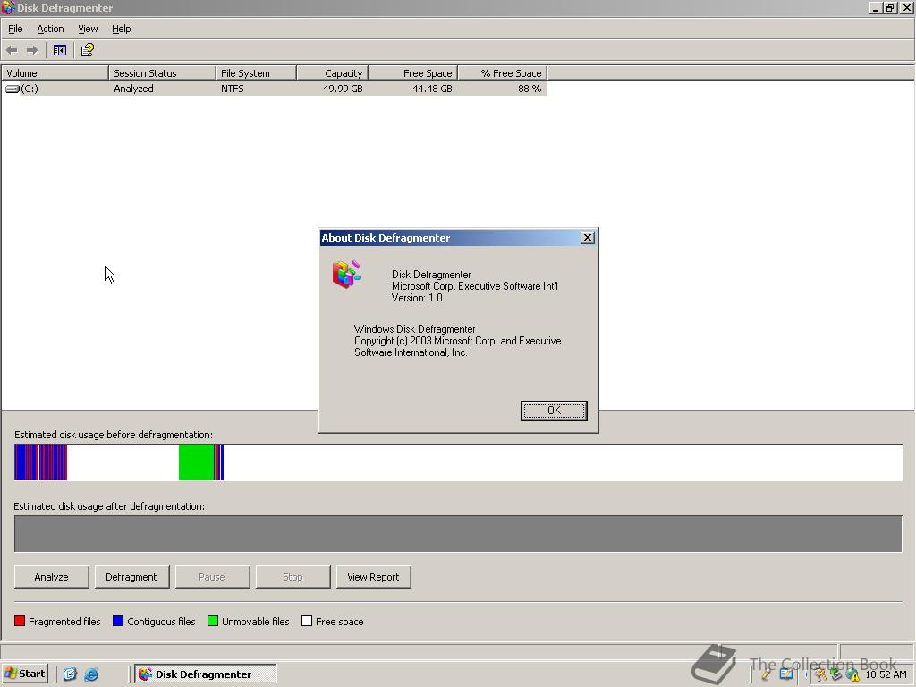Screen dimensions: 916x687
Task: Click the Back arrow toolbar icon
Action: click(x=12, y=50)
